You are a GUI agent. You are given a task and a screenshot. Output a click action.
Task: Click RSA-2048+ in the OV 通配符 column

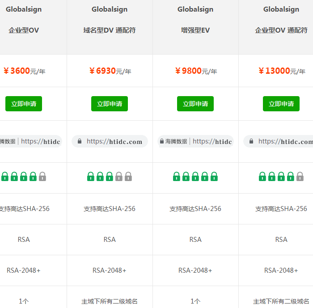[x=281, y=270]
